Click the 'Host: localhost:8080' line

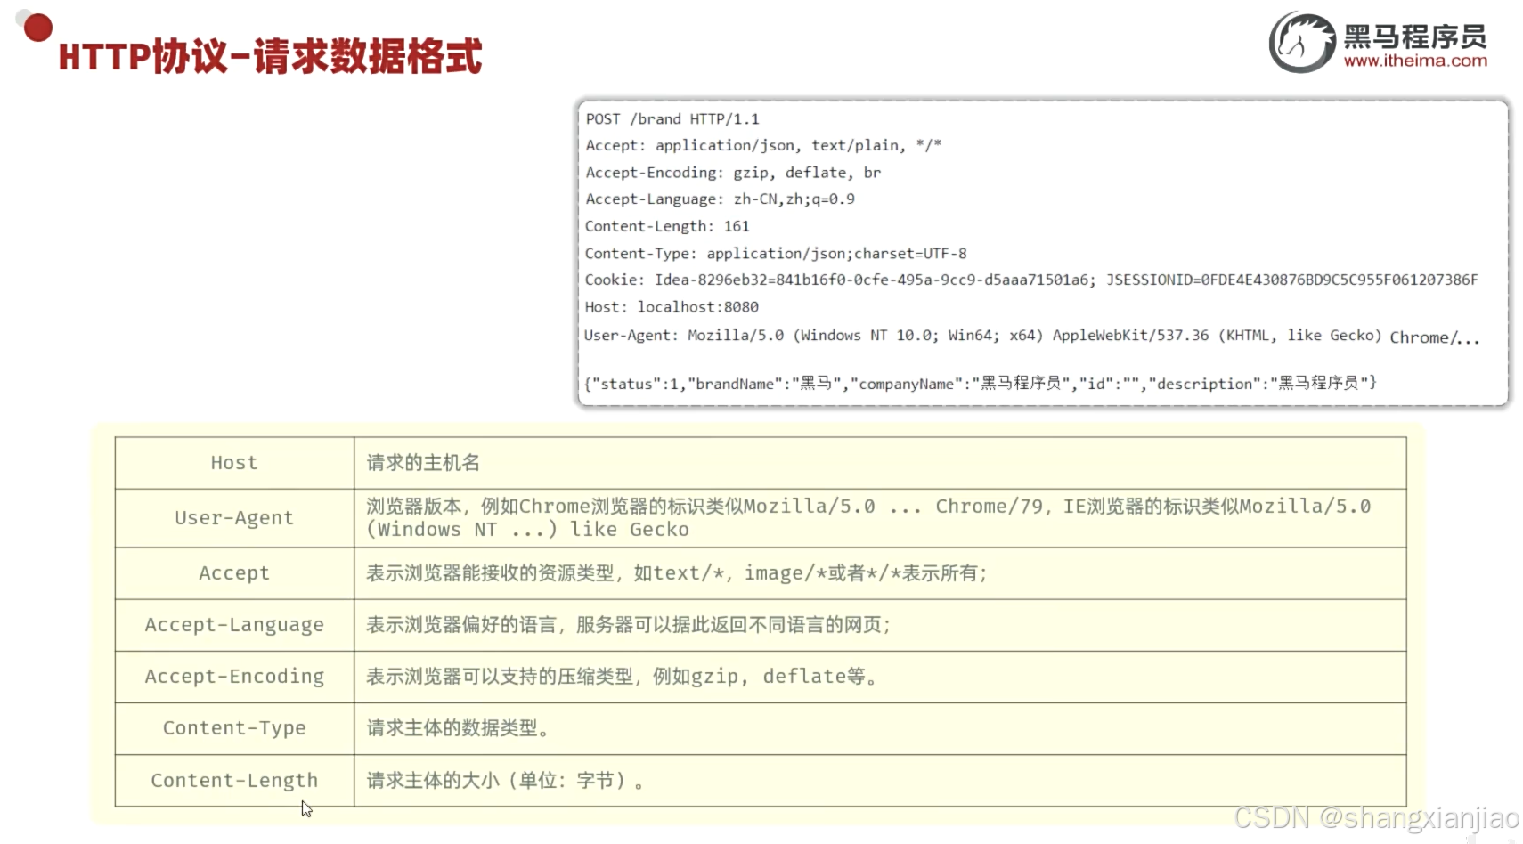[x=672, y=307]
